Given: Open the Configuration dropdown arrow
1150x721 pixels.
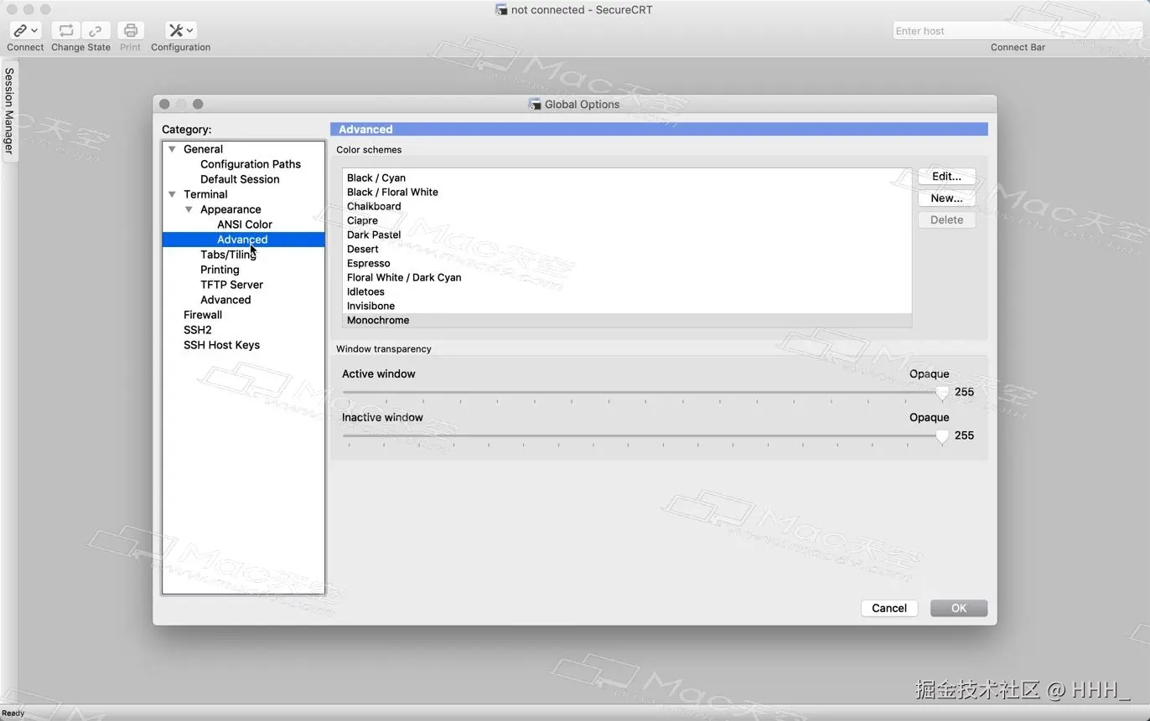Looking at the screenshot, I should 190,31.
